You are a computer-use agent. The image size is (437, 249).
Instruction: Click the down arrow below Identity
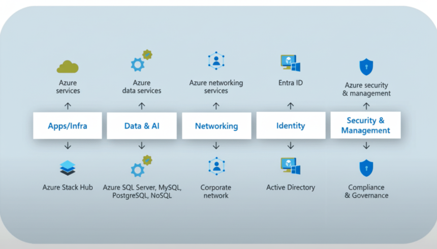coord(291,146)
